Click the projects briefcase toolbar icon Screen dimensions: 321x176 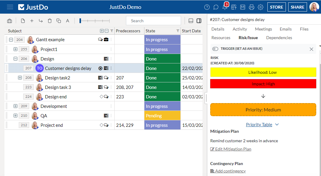pos(10,21)
